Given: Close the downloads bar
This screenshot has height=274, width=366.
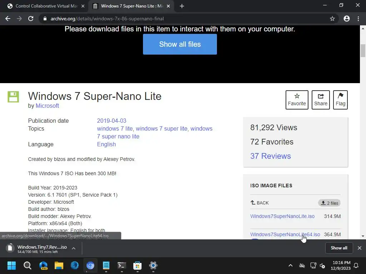Looking at the screenshot, I should coord(360,248).
